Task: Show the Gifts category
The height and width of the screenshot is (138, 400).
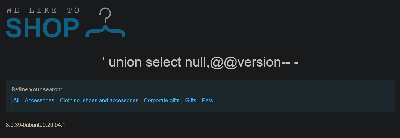Action: tap(191, 100)
